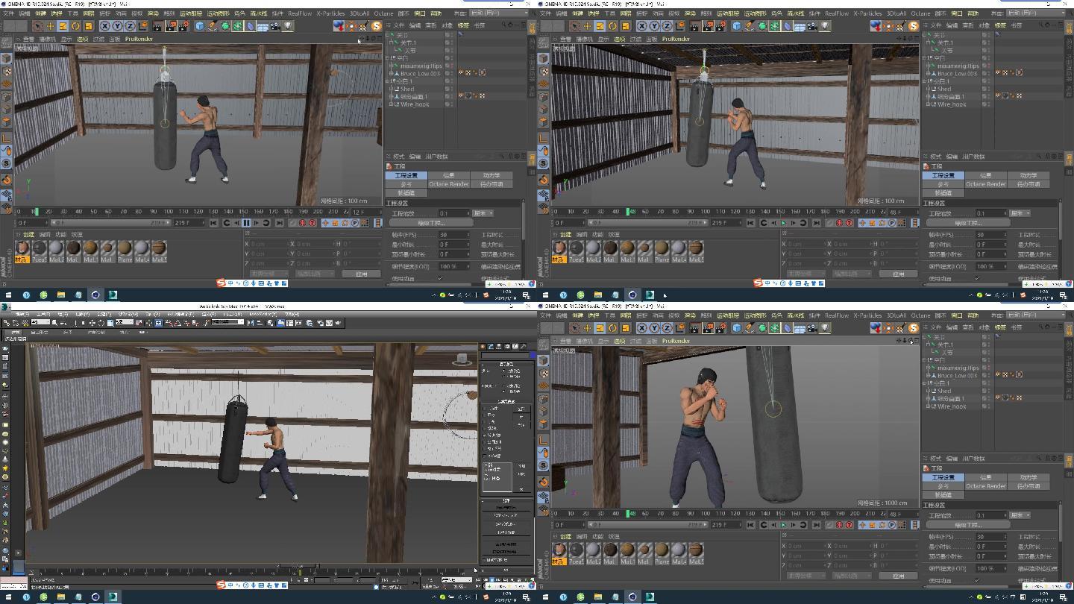
Task: Select Shed object in top-right object manager
Action: [x=943, y=89]
